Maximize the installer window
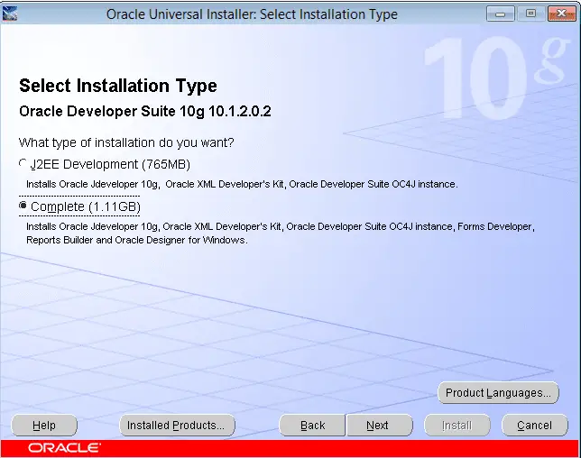The width and height of the screenshot is (581, 458). pyautogui.click(x=530, y=14)
